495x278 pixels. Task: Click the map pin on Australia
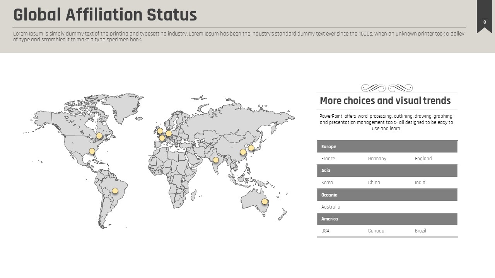[x=265, y=202]
